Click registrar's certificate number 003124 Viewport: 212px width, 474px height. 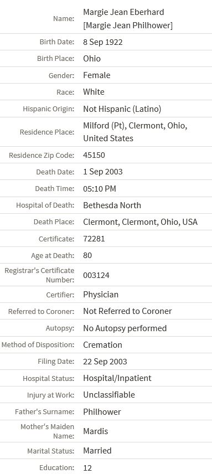(96, 275)
